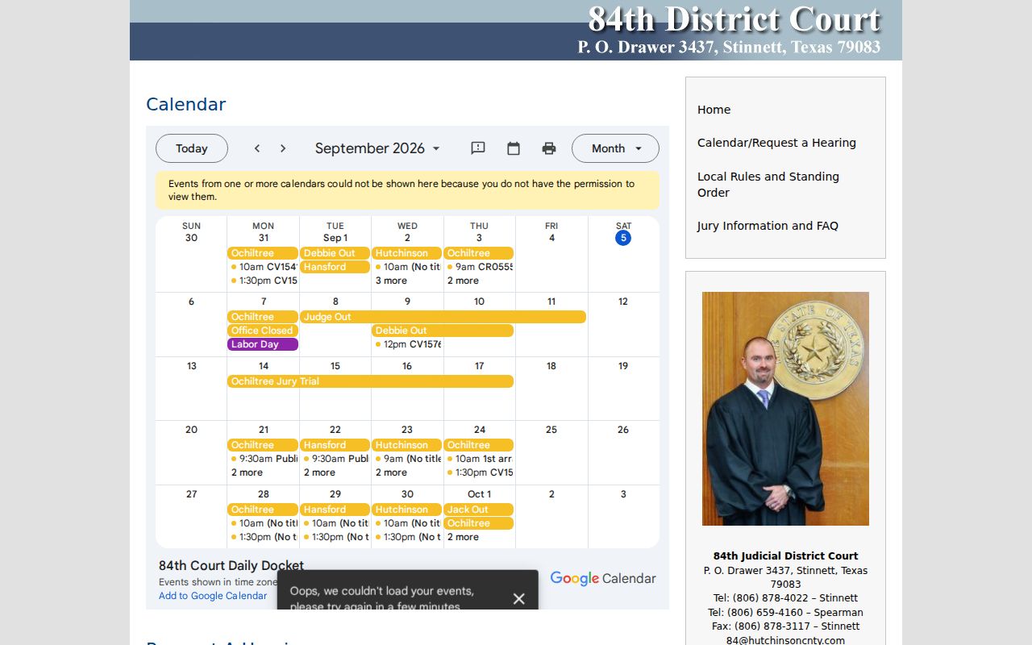Open the Jack Out event

(x=479, y=510)
